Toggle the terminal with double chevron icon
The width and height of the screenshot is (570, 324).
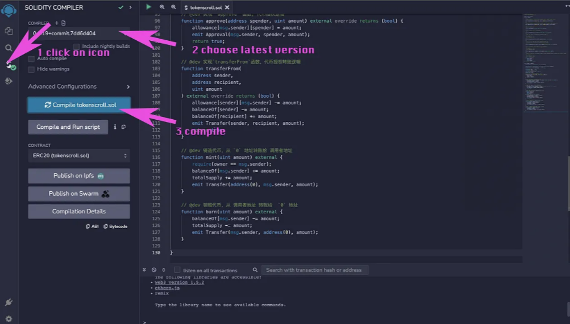pyautogui.click(x=144, y=270)
